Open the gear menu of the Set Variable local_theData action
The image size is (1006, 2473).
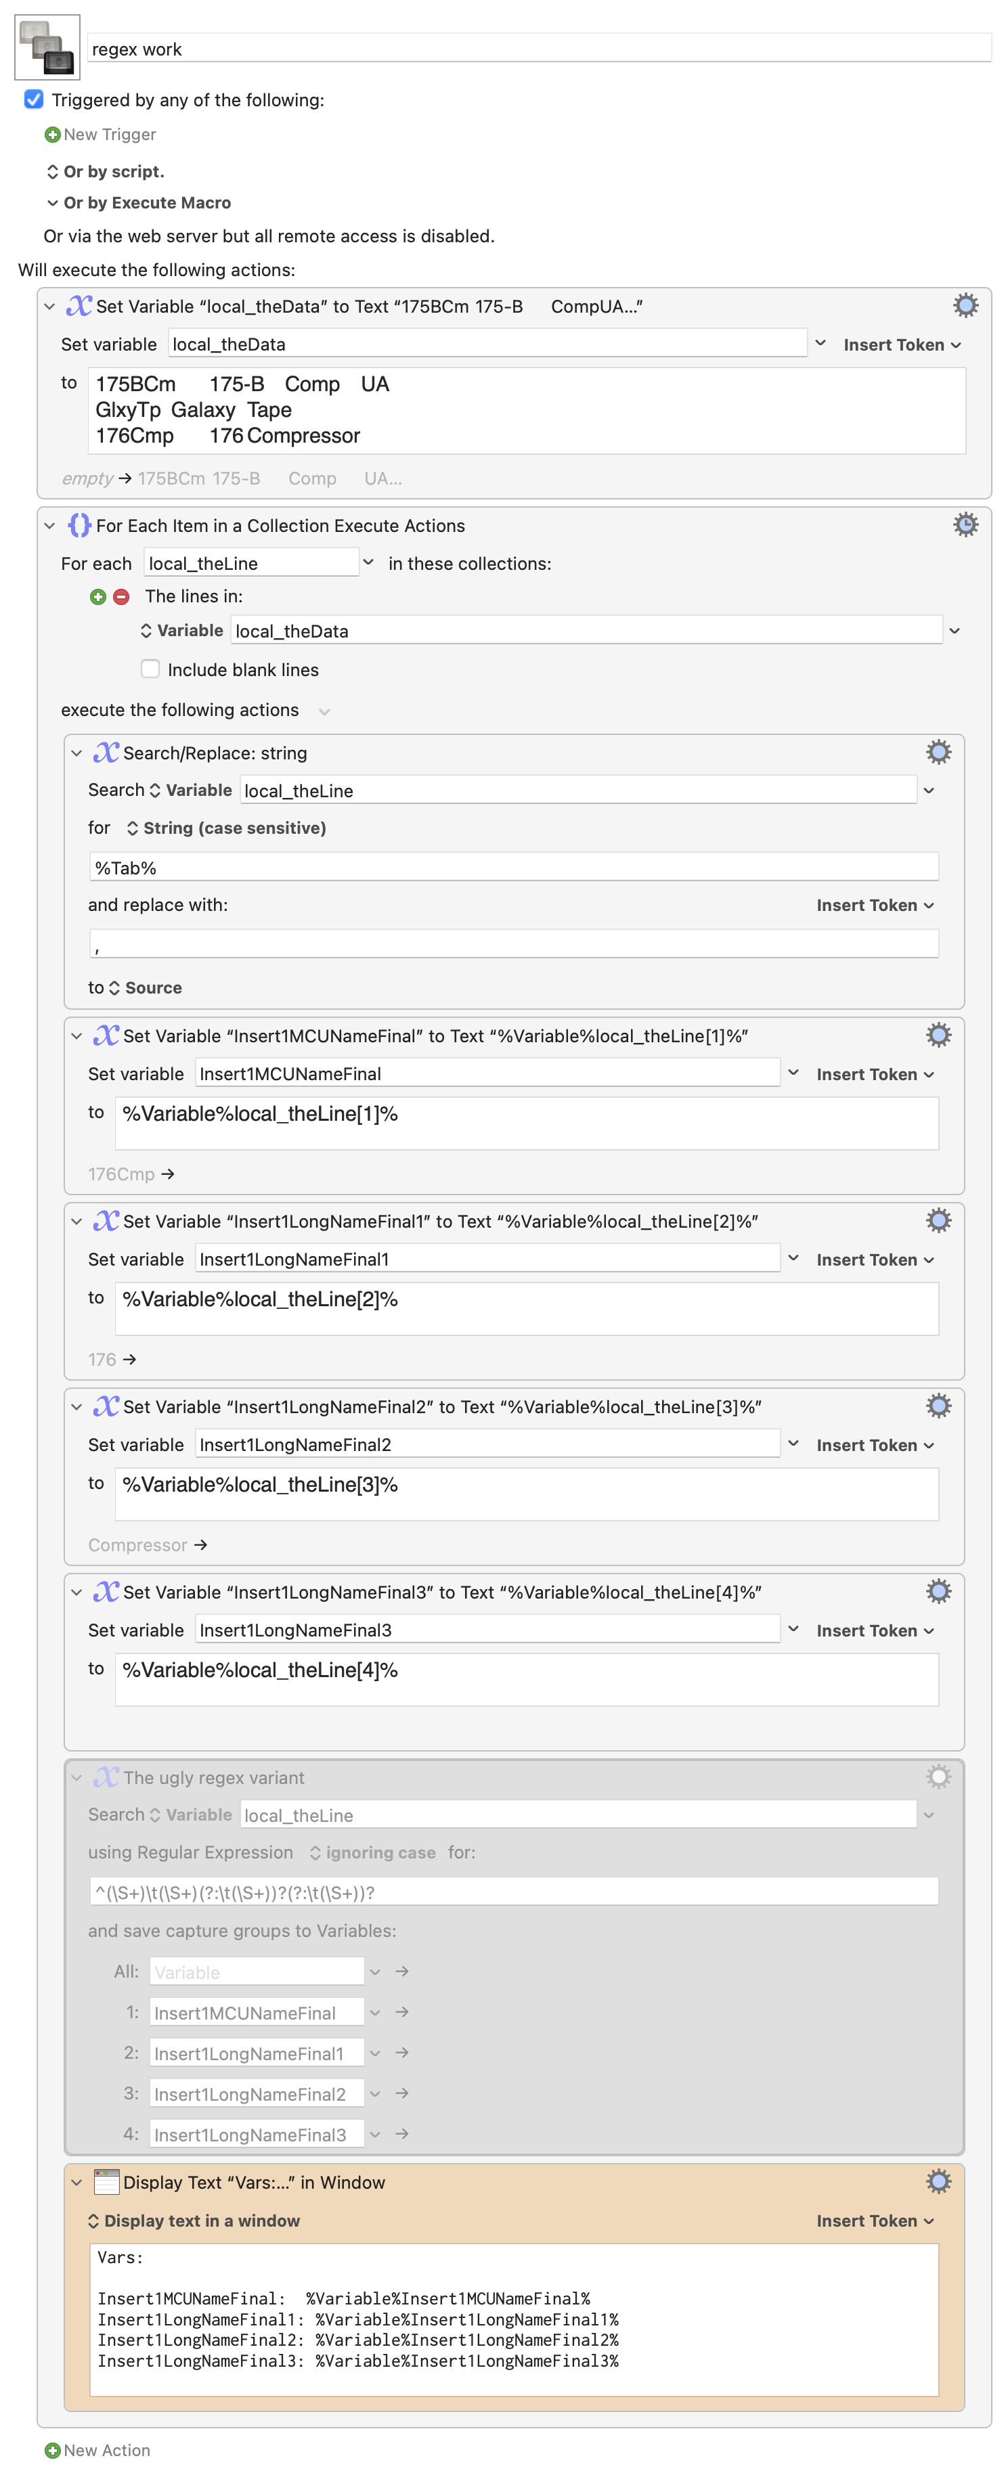pyautogui.click(x=965, y=305)
